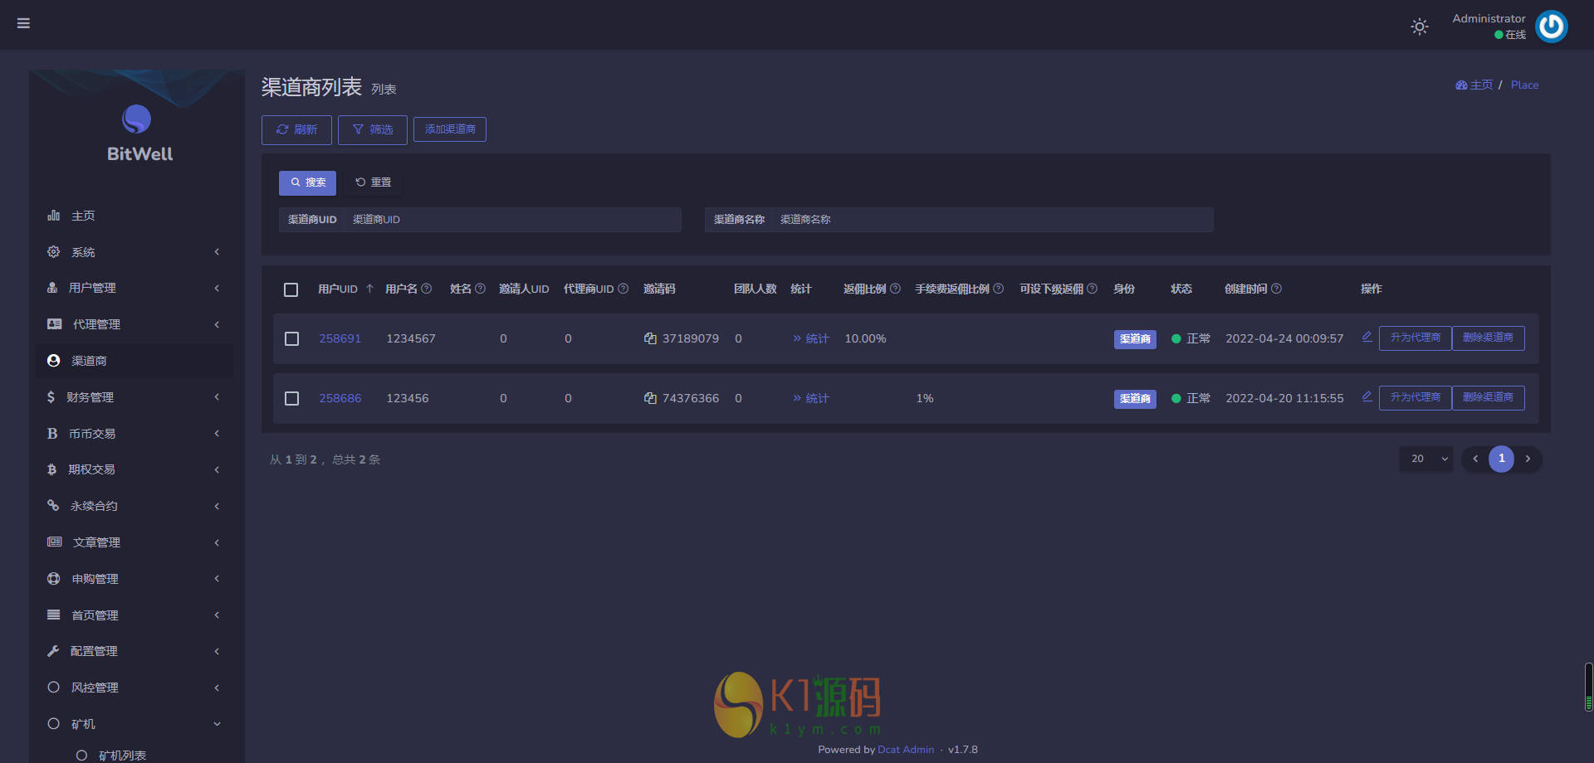
Task: Click the 重置 reset button
Action: (373, 182)
